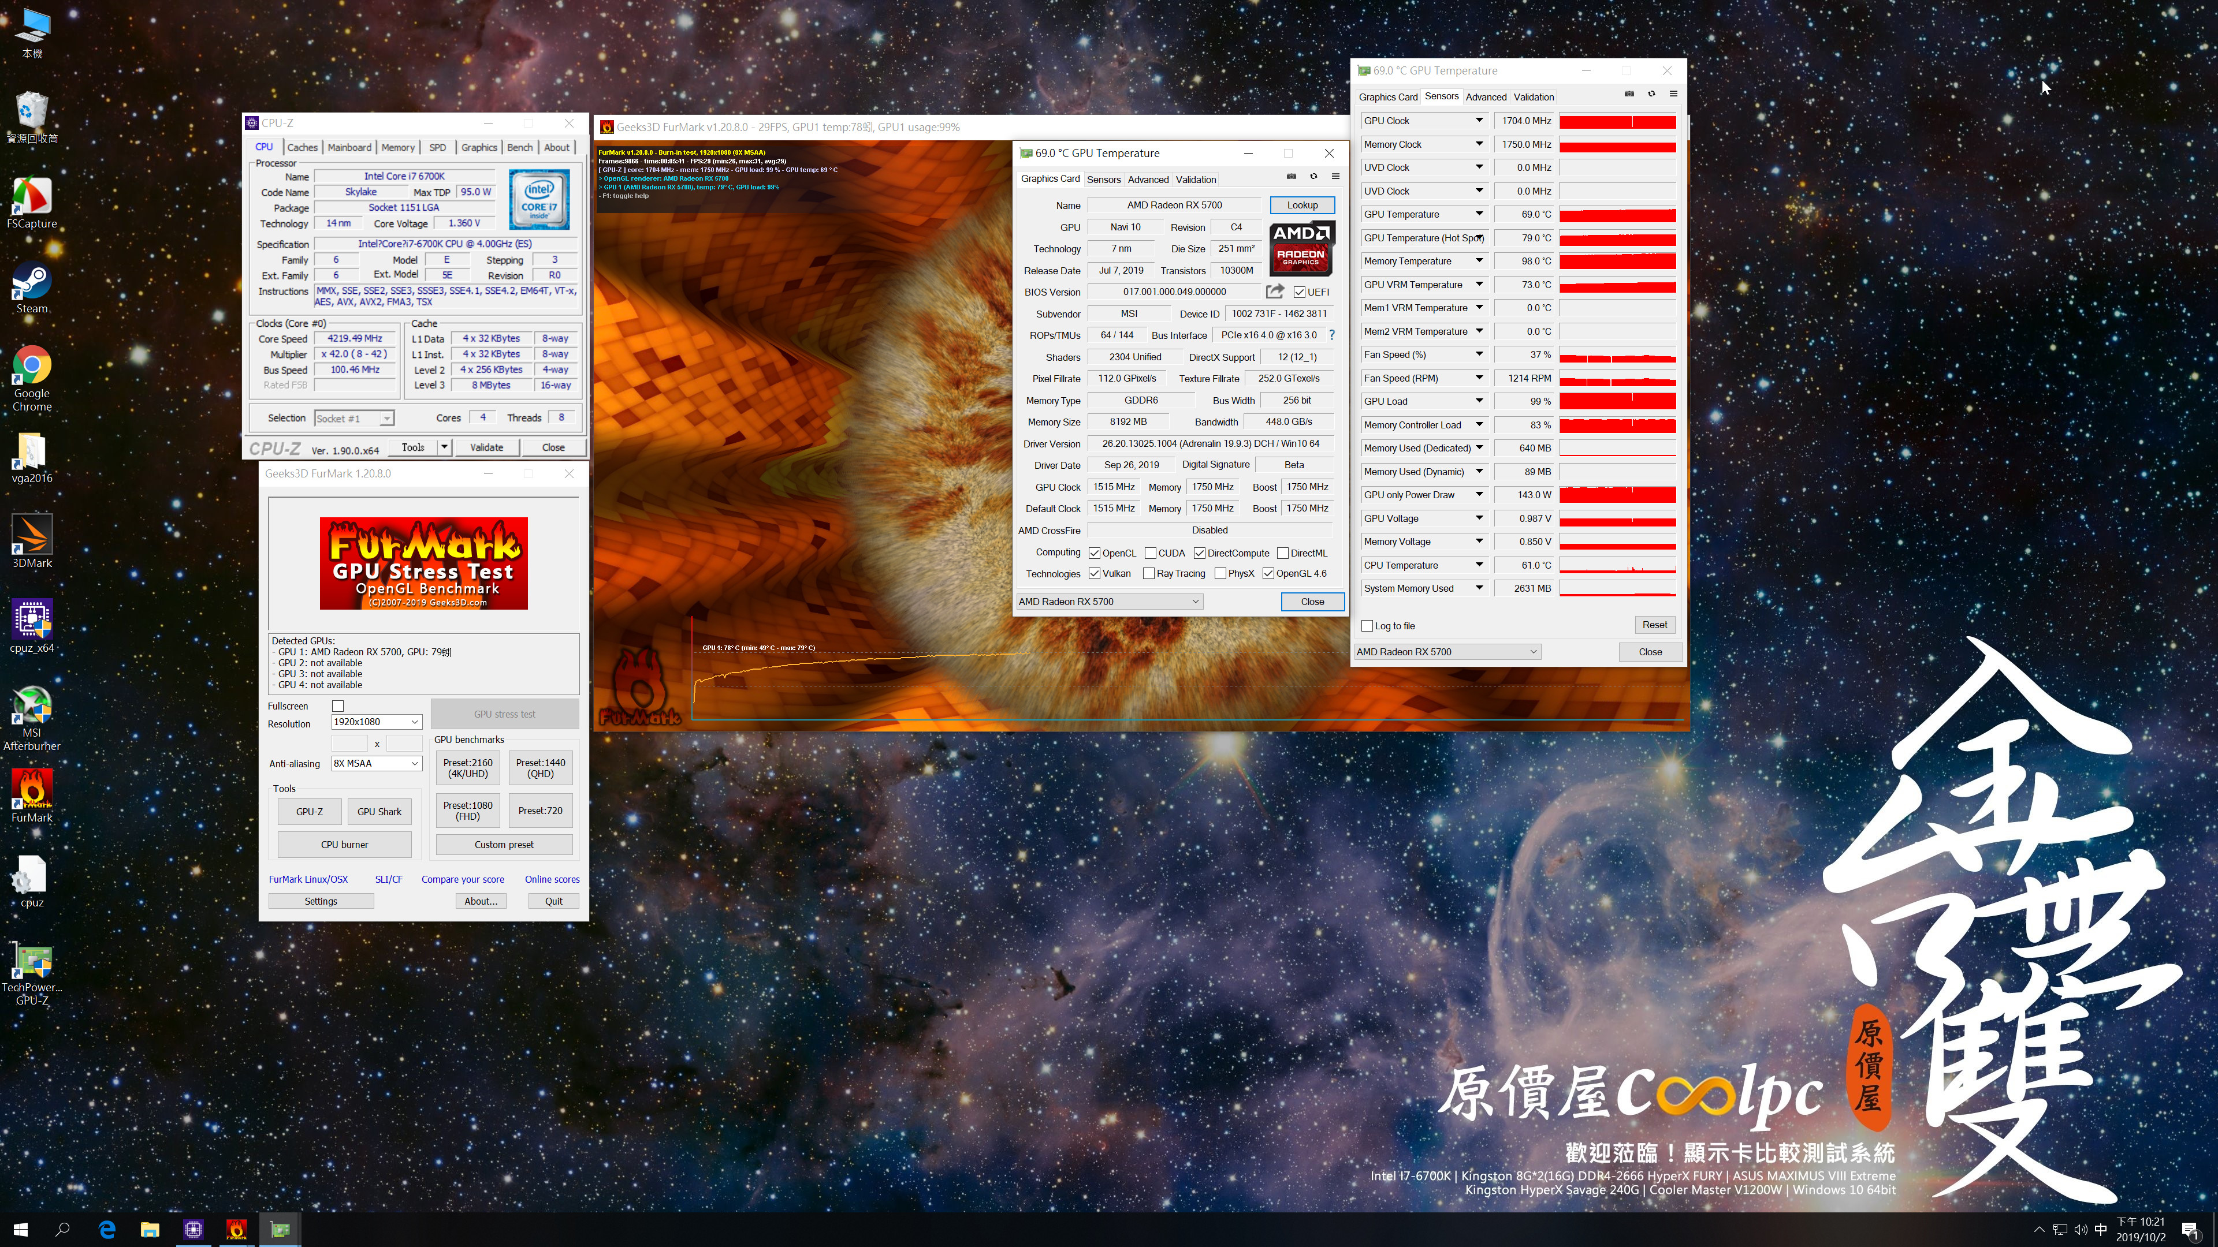Click the CPU burner button in FurMark
The image size is (2218, 1247).
coord(344,844)
